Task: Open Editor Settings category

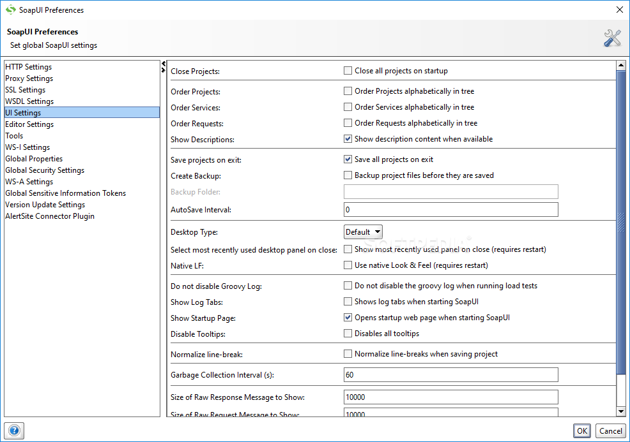Action: tap(82, 124)
